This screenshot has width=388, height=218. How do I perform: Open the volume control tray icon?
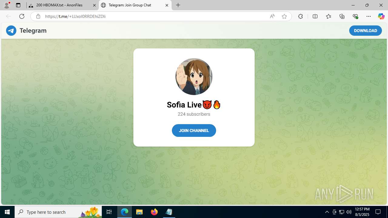(x=349, y=212)
